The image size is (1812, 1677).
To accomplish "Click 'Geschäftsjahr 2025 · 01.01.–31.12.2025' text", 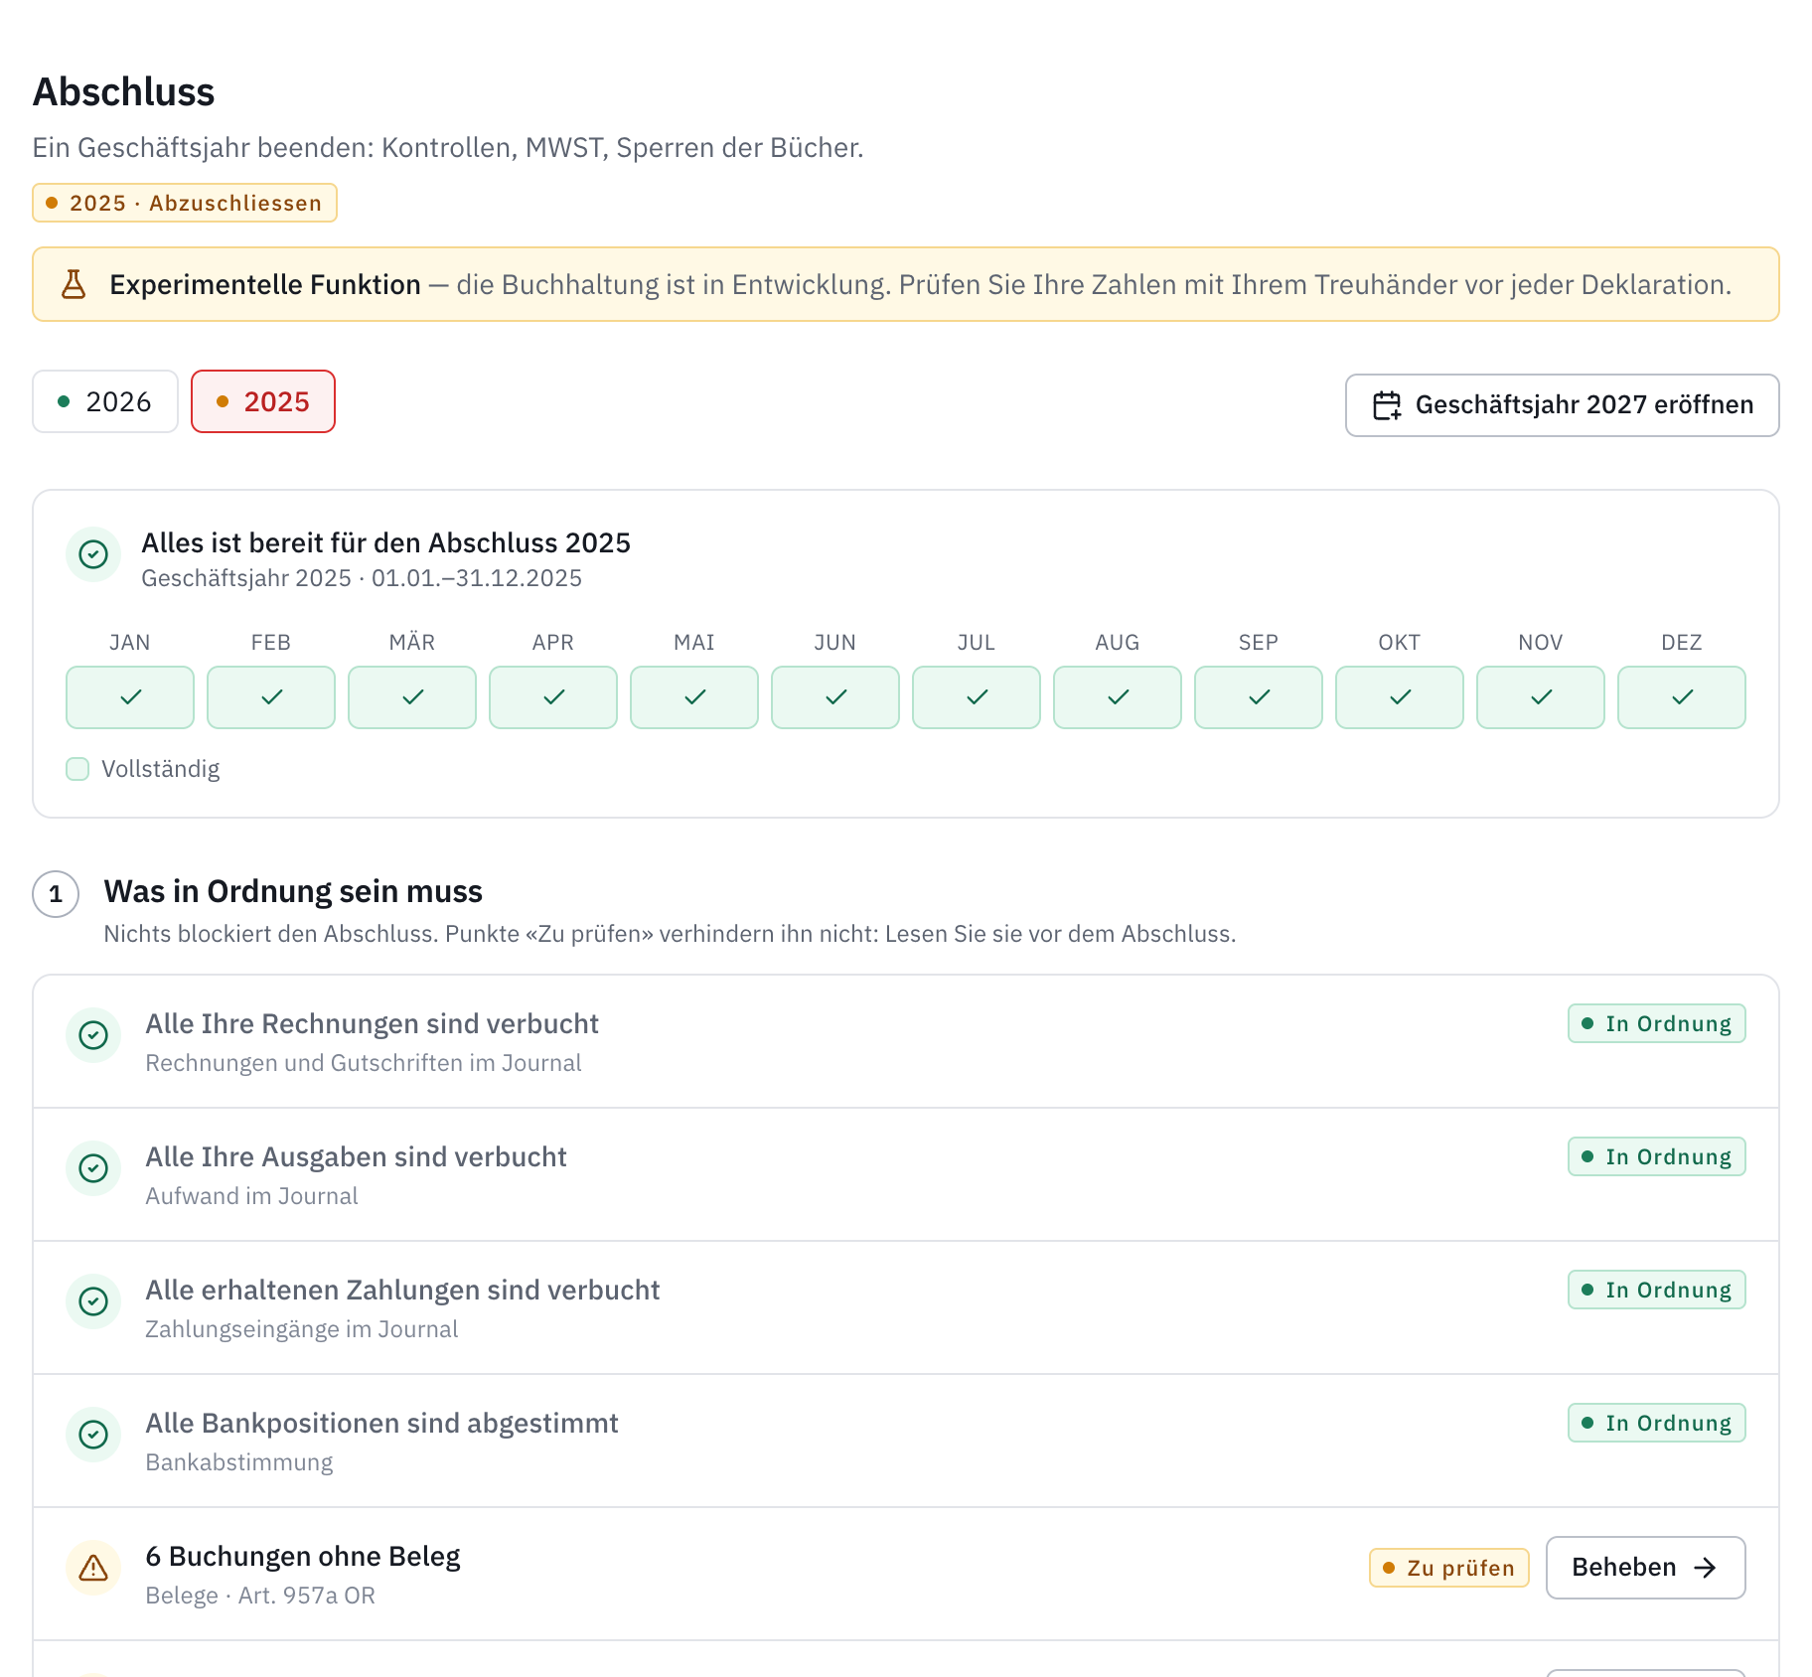I will pos(362,578).
